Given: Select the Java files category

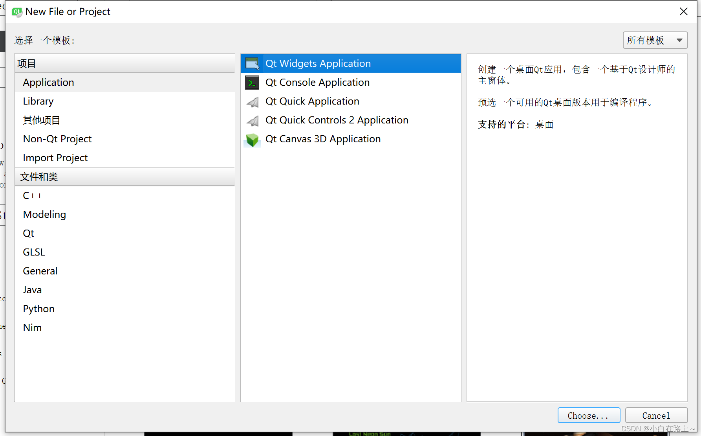Looking at the screenshot, I should tap(124, 290).
